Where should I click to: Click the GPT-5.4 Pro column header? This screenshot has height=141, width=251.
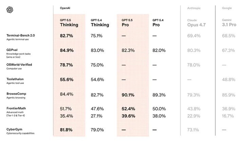pyautogui.click(x=159, y=23)
